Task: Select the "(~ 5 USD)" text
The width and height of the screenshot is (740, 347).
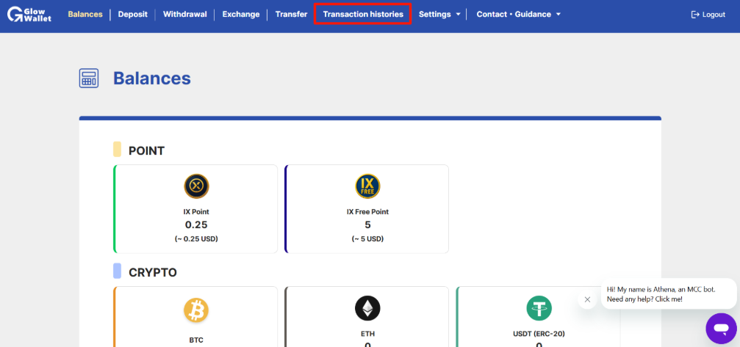Action: coord(367,238)
